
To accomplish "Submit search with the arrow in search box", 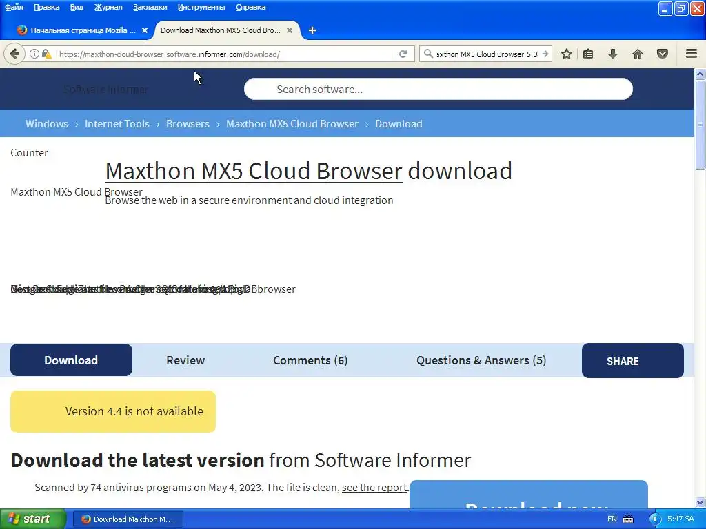I will pyautogui.click(x=545, y=54).
